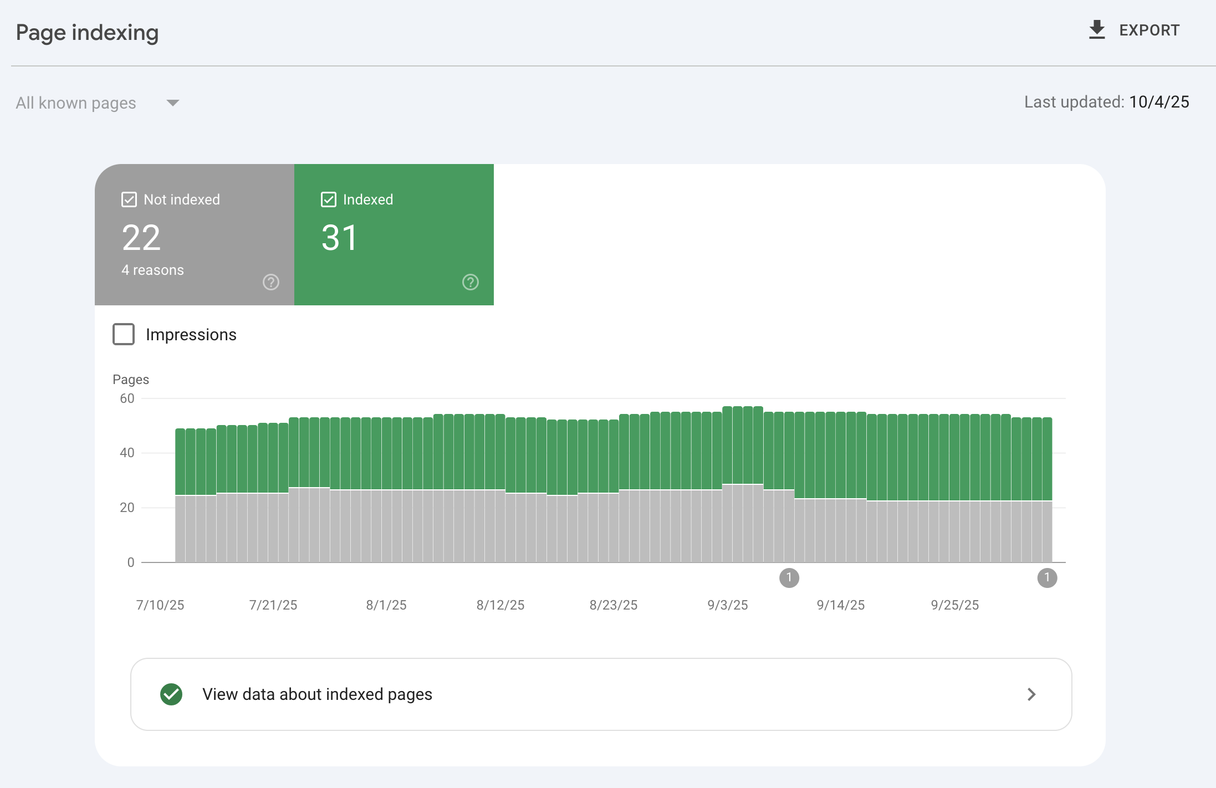The width and height of the screenshot is (1216, 788).
Task: Click dropdown arrow next to All known pages
Action: (x=173, y=103)
